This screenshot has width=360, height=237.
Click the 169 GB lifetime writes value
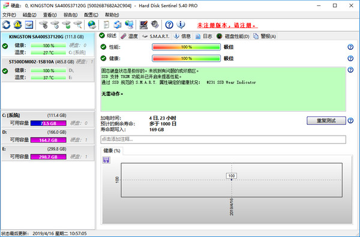pos(157,130)
